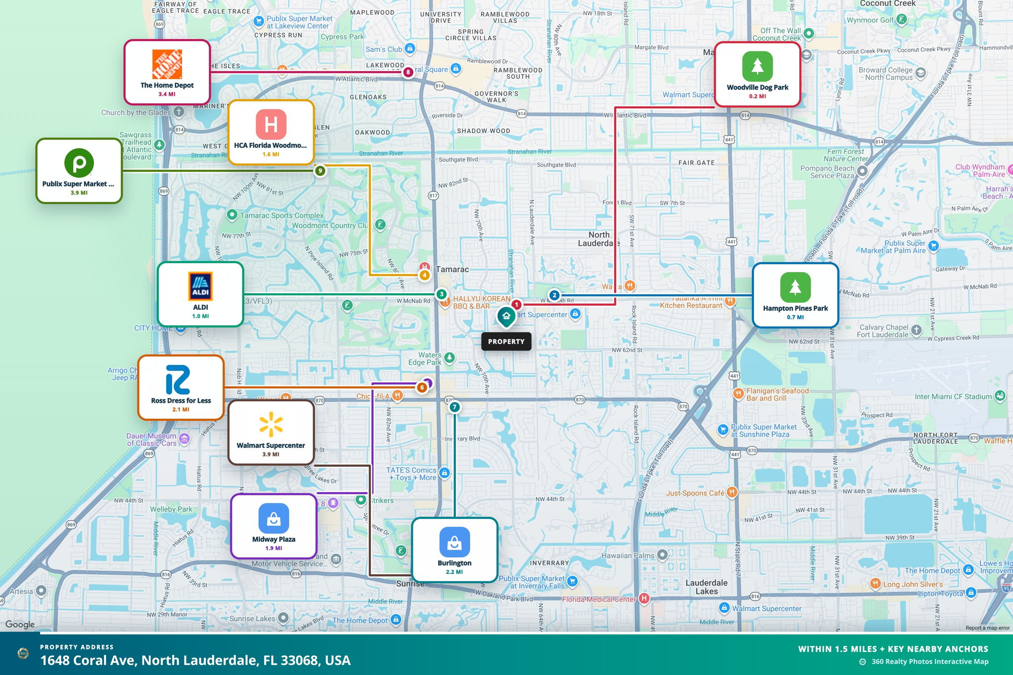The image size is (1013, 675).
Task: Click Church by the Glades pin
Action: (179, 112)
